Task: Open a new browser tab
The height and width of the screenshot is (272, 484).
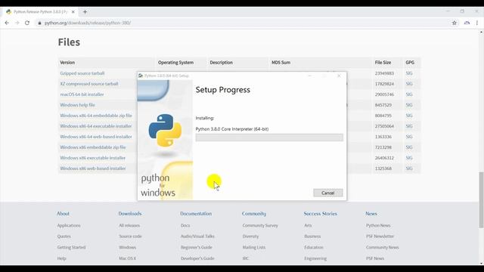Action: pos(85,12)
